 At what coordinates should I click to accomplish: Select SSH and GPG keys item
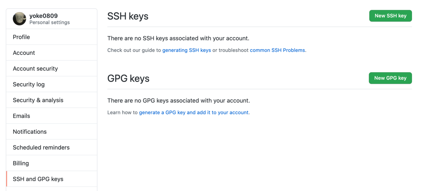point(38,179)
